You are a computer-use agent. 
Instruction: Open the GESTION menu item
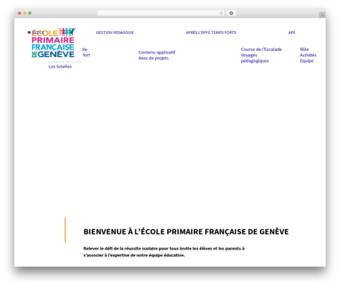(x=104, y=33)
